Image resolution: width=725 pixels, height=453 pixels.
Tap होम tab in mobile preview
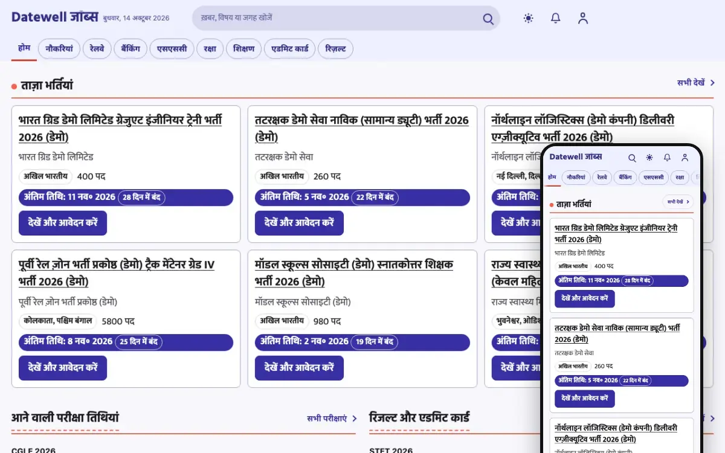[552, 178]
